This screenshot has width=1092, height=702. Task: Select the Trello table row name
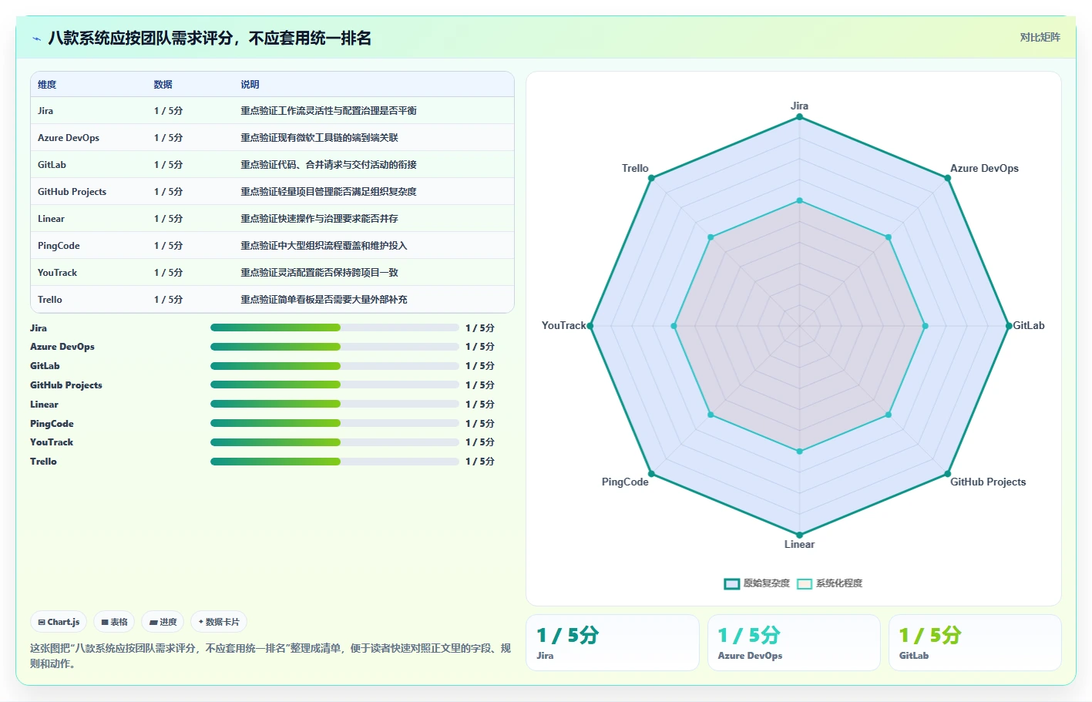50,300
